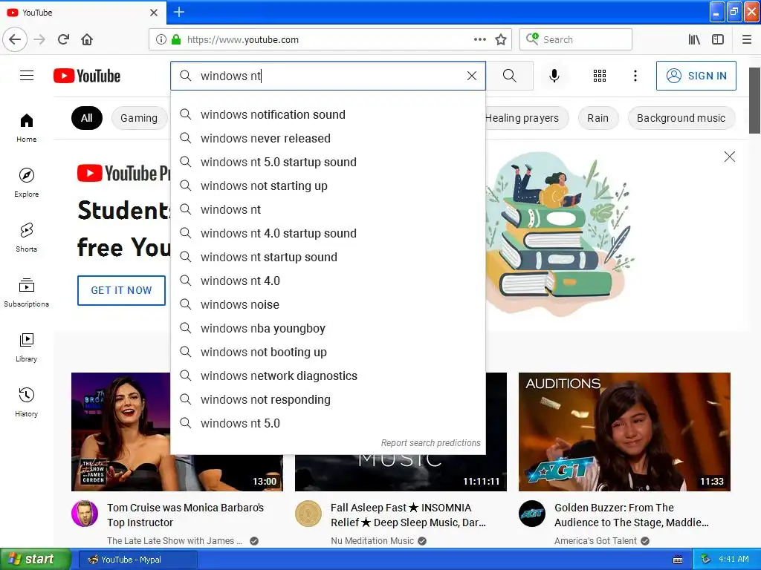Open Shorts in the sidebar

[x=27, y=237]
